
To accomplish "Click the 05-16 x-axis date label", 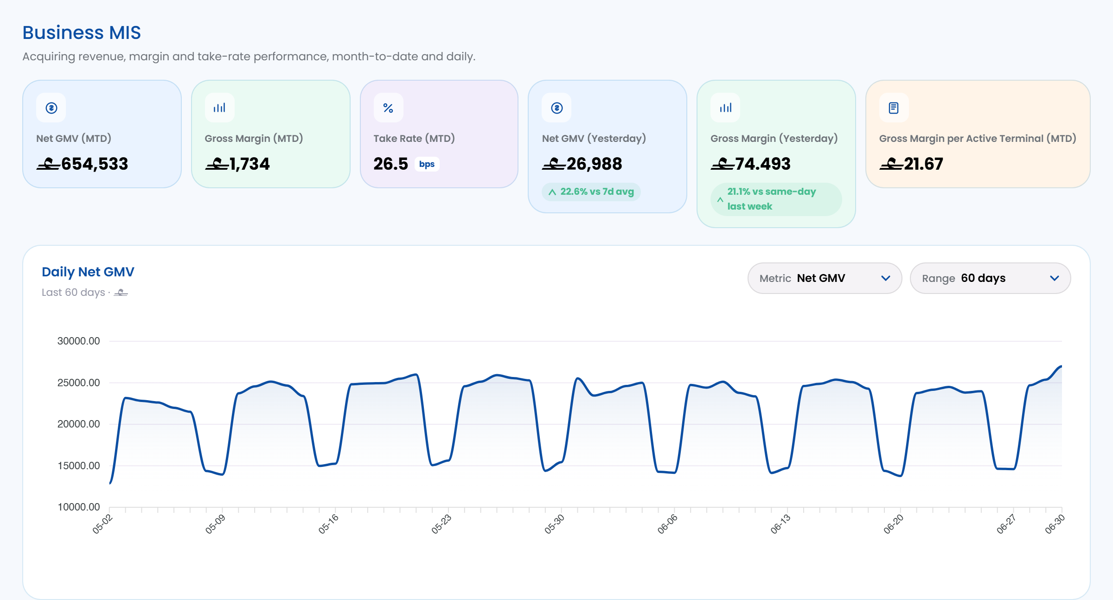I will point(328,524).
